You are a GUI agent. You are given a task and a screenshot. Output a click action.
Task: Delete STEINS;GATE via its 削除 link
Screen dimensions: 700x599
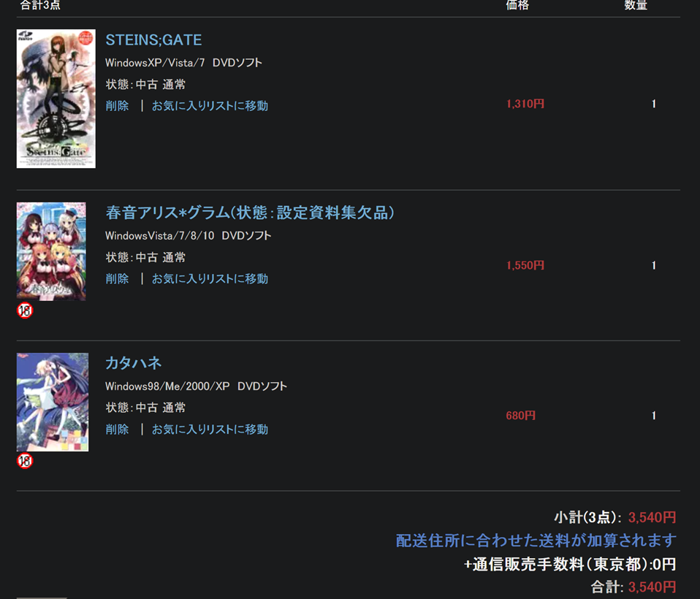point(117,106)
